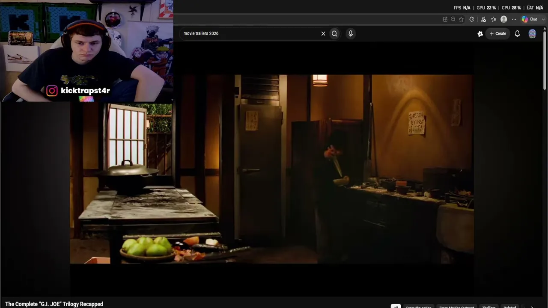Open the browser extensions puzzle icon
The height and width of the screenshot is (308, 548).
[x=471, y=19]
